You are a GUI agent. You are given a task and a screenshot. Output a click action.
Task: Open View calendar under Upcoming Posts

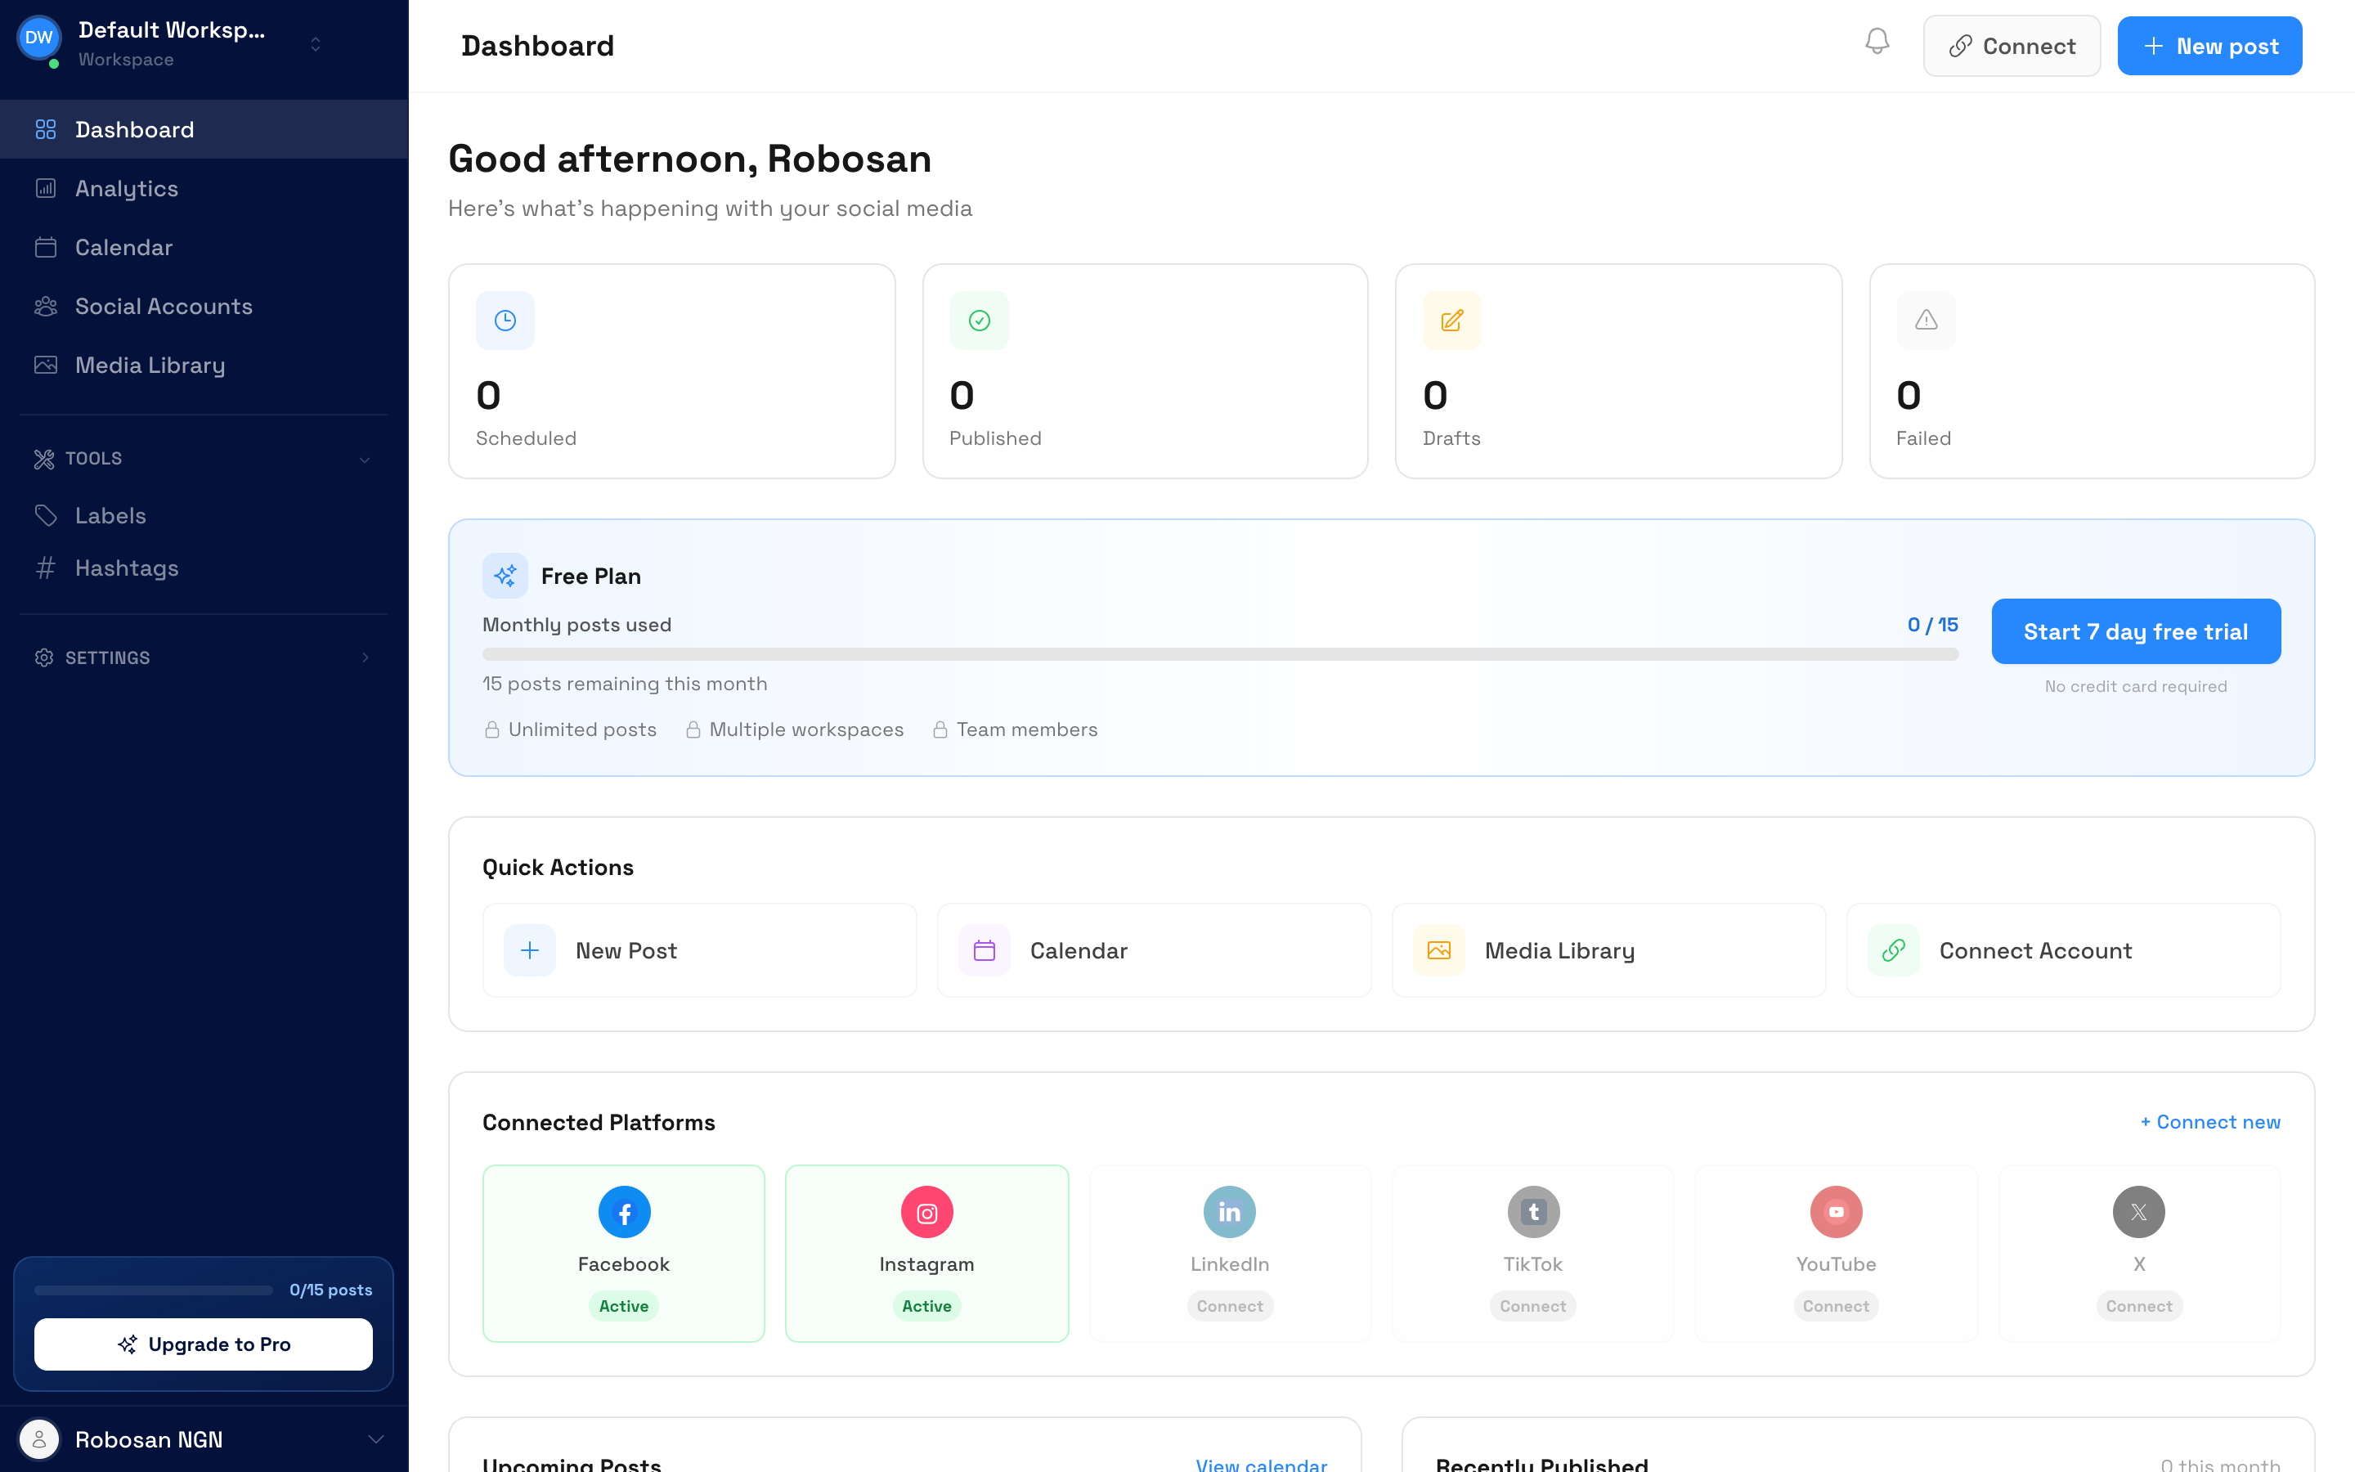[x=1259, y=1464]
